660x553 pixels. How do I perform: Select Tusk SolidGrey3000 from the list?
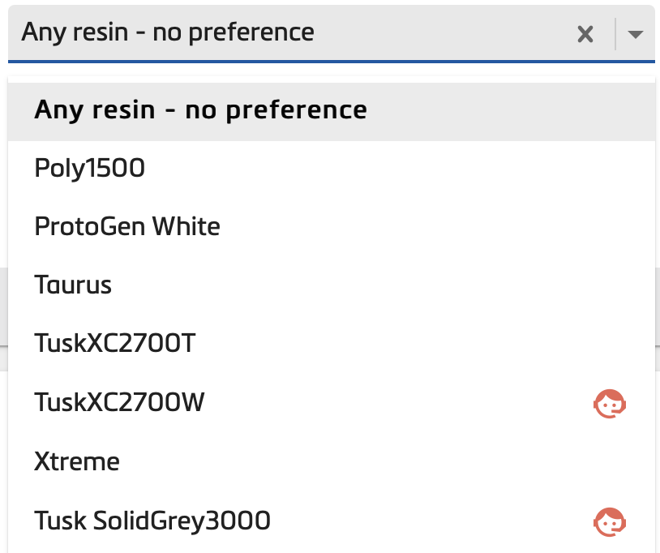152,521
